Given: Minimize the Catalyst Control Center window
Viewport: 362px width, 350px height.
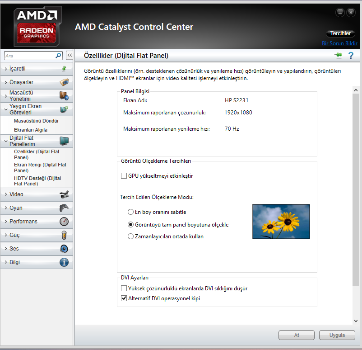Looking at the screenshot, I should click(x=340, y=13).
